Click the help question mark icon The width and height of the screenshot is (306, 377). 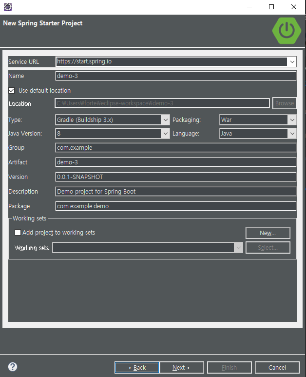(x=13, y=367)
